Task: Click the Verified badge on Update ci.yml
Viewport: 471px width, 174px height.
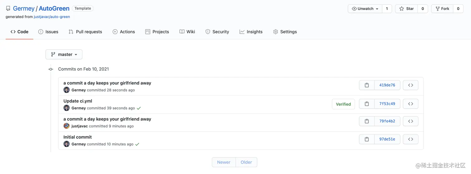Action: (x=343, y=104)
